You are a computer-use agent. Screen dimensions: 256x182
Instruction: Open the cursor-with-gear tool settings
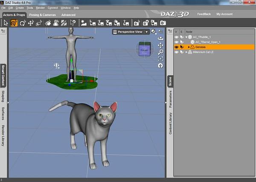[x=73, y=23]
